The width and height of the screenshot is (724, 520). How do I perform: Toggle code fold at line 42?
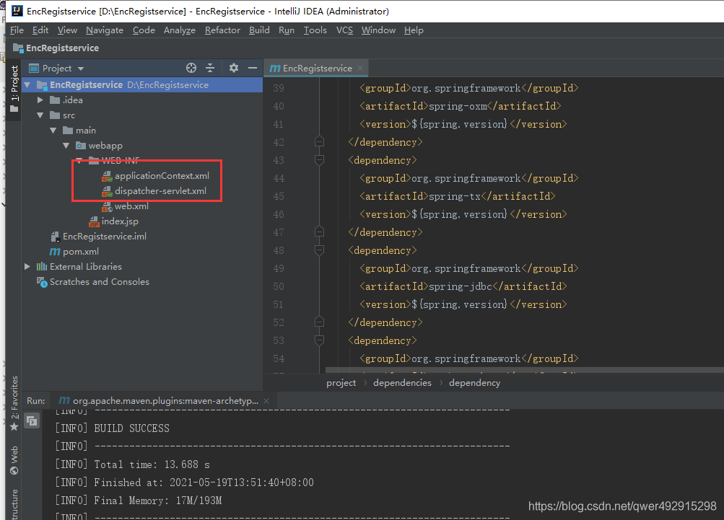(319, 142)
